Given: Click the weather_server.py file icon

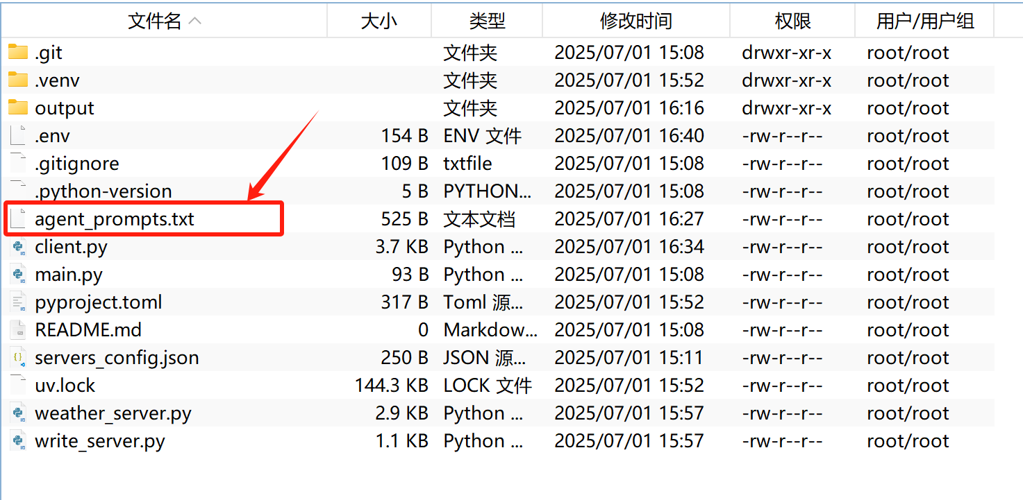Looking at the screenshot, I should coord(19,413).
